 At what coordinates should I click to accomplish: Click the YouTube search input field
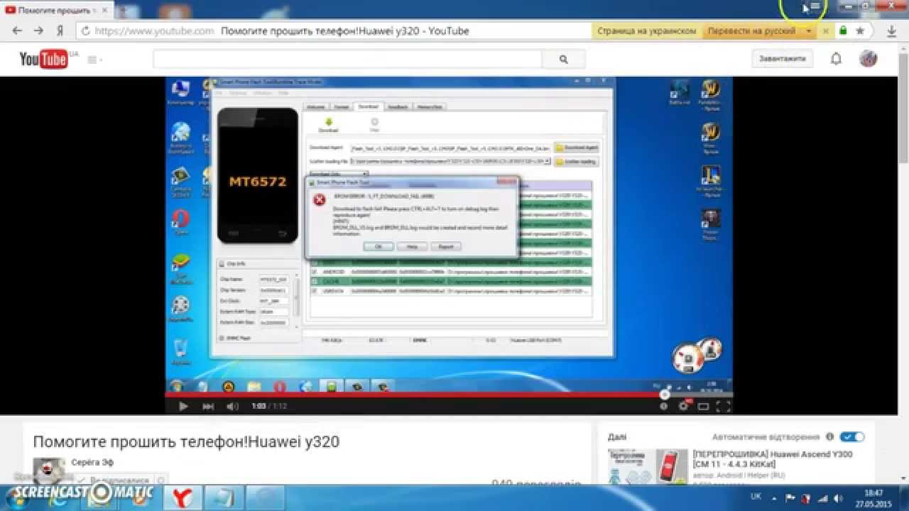[347, 60]
